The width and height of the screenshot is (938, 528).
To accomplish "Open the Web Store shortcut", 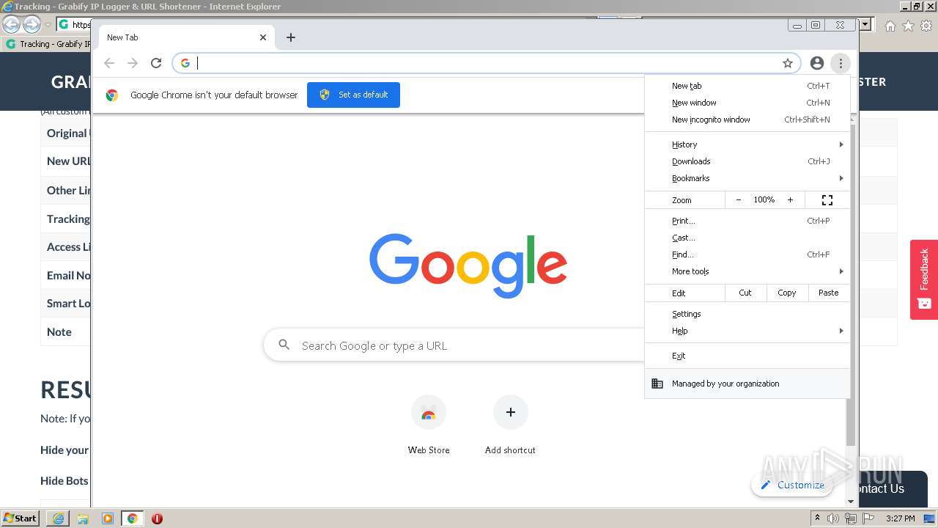I will 429,425.
